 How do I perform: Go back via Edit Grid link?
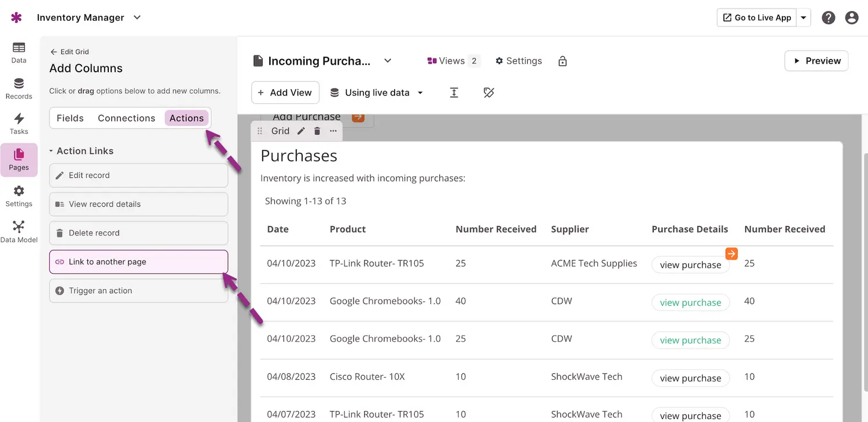(69, 52)
